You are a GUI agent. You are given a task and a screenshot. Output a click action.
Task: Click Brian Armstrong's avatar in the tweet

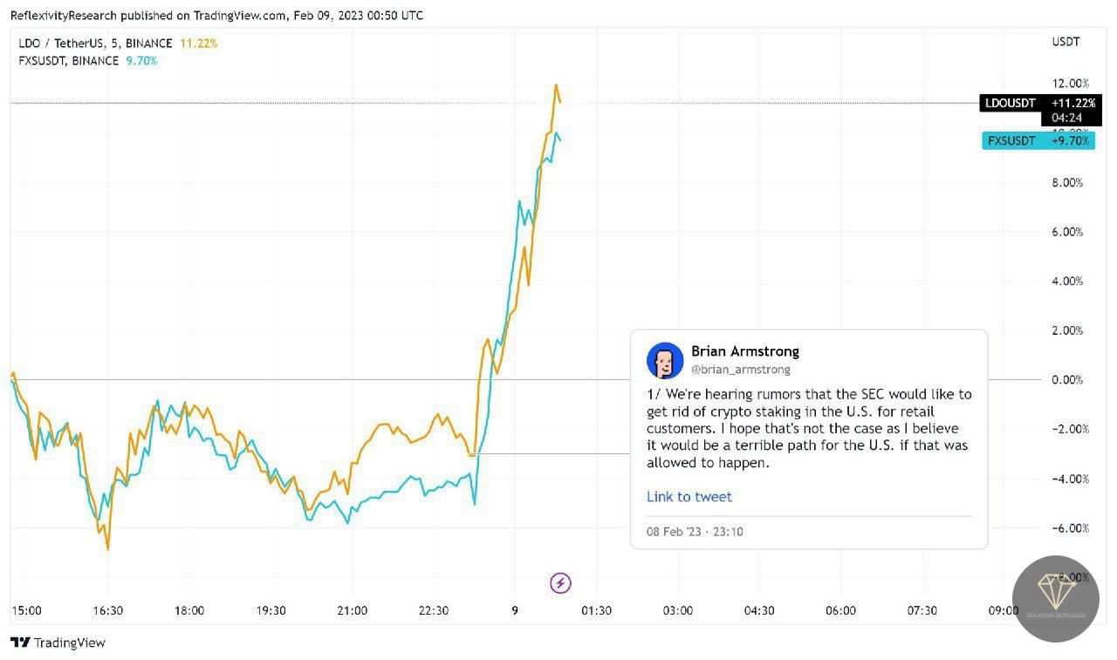pyautogui.click(x=665, y=360)
